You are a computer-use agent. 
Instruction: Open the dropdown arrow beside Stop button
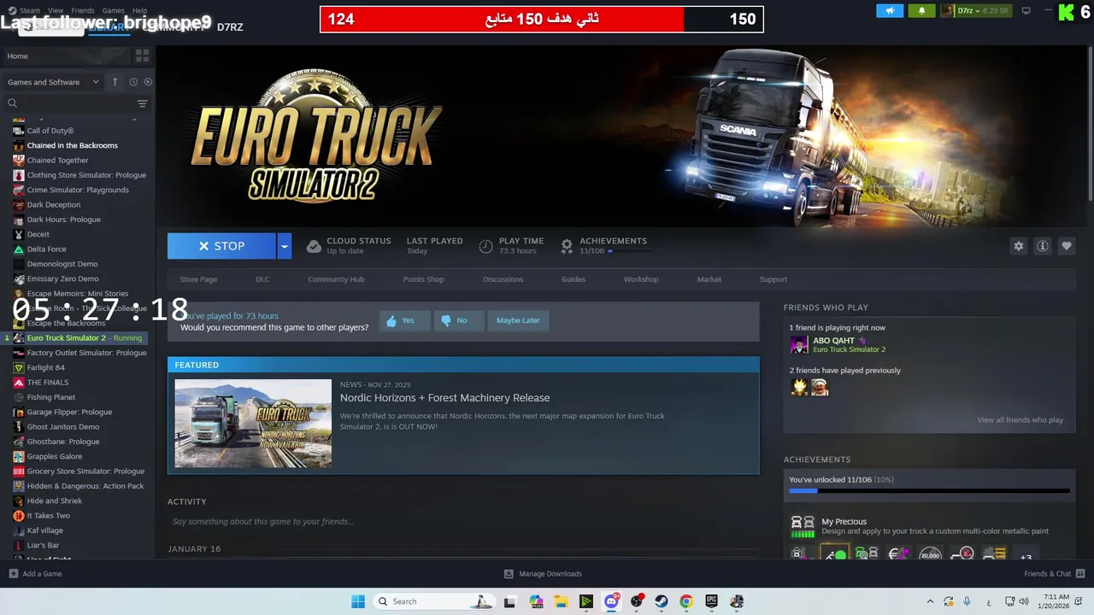click(x=285, y=246)
